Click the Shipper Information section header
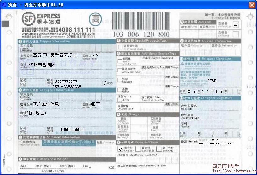This screenshot has height=175, width=257. point(67,41)
